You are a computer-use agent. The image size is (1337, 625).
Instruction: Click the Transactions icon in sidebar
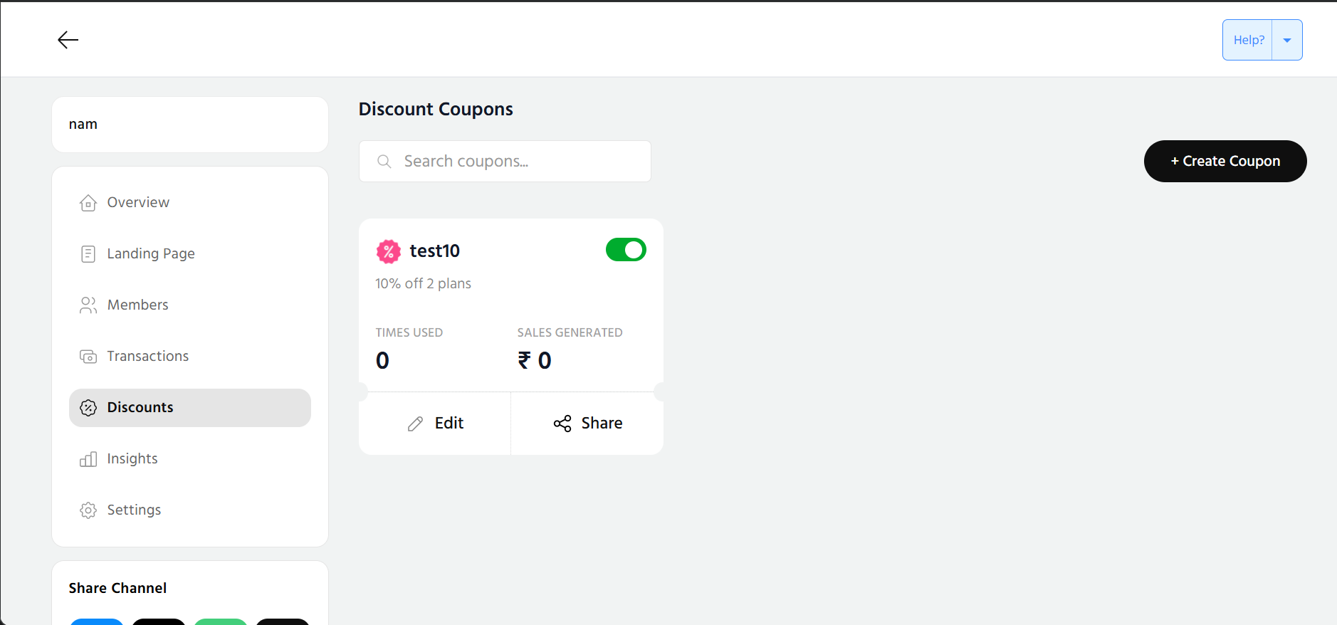point(88,357)
